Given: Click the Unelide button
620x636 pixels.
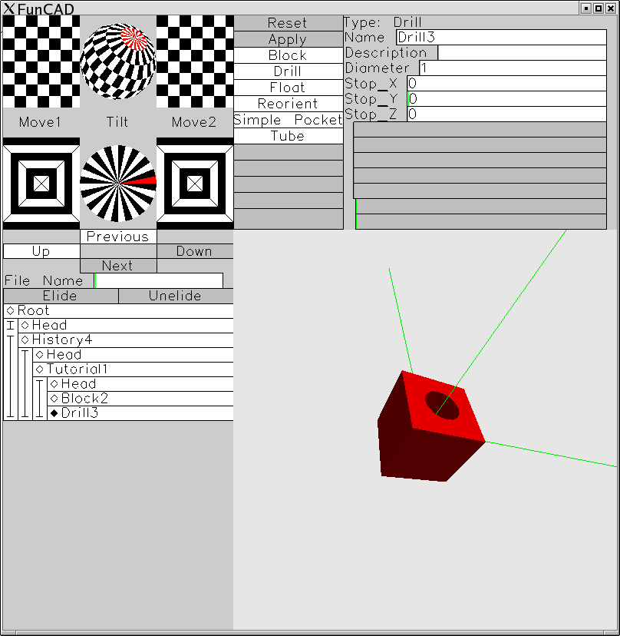Looking at the screenshot, I should click(x=176, y=296).
